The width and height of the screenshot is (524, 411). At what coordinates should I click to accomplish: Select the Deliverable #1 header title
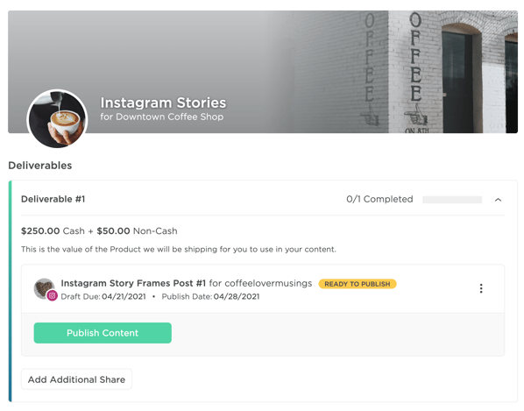pyautogui.click(x=53, y=199)
